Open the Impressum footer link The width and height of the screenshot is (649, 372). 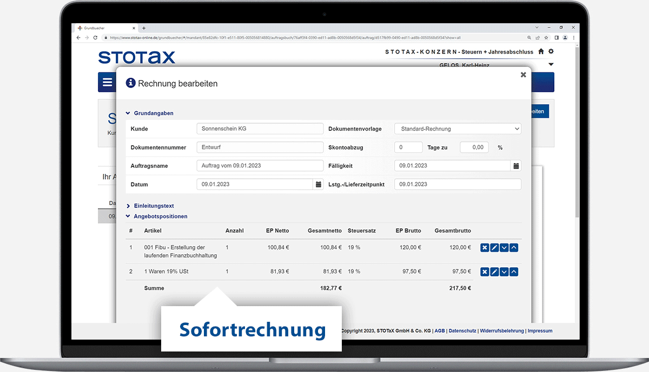[x=540, y=331]
